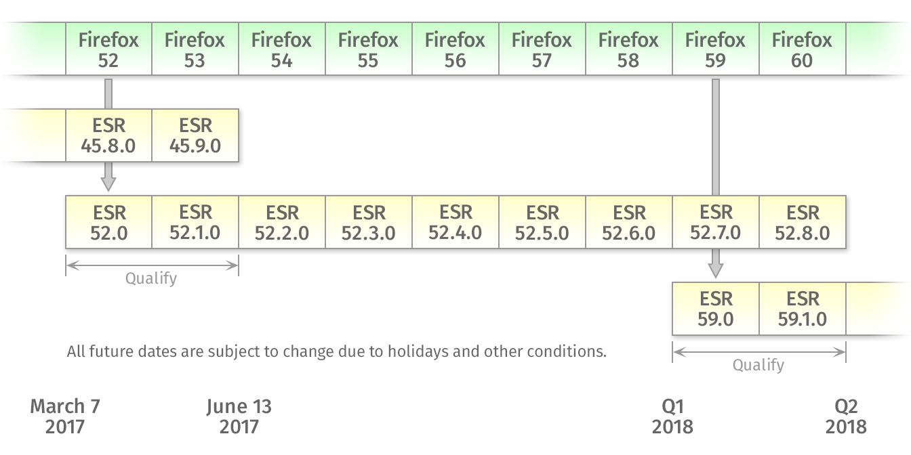The image size is (911, 455).
Task: Click the March 7 2017 date marker
Action: 65,416
